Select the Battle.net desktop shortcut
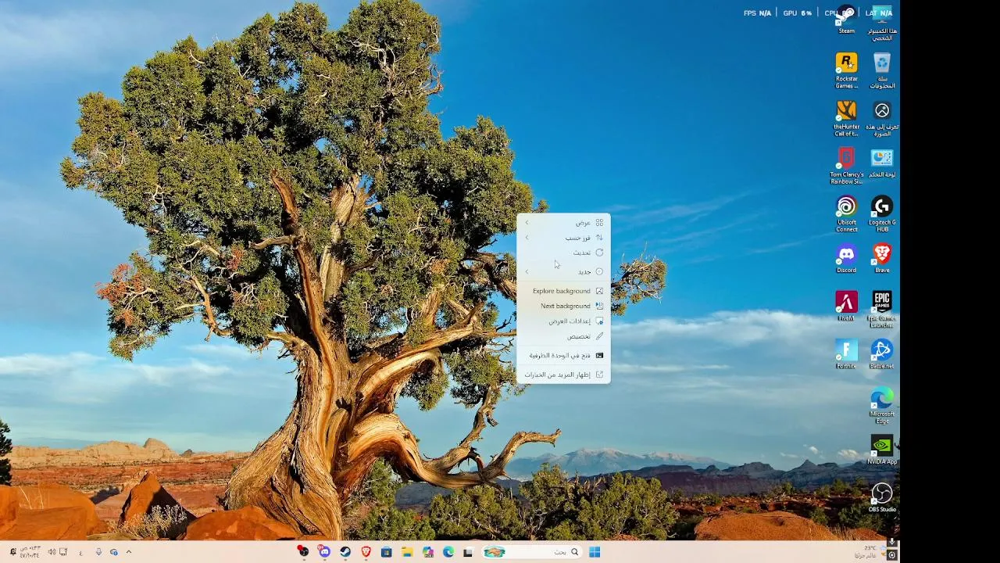Image resolution: width=1000 pixels, height=563 pixels. pyautogui.click(x=882, y=354)
